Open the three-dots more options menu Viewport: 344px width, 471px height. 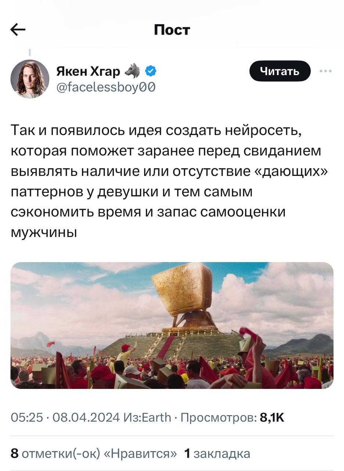coord(326,71)
